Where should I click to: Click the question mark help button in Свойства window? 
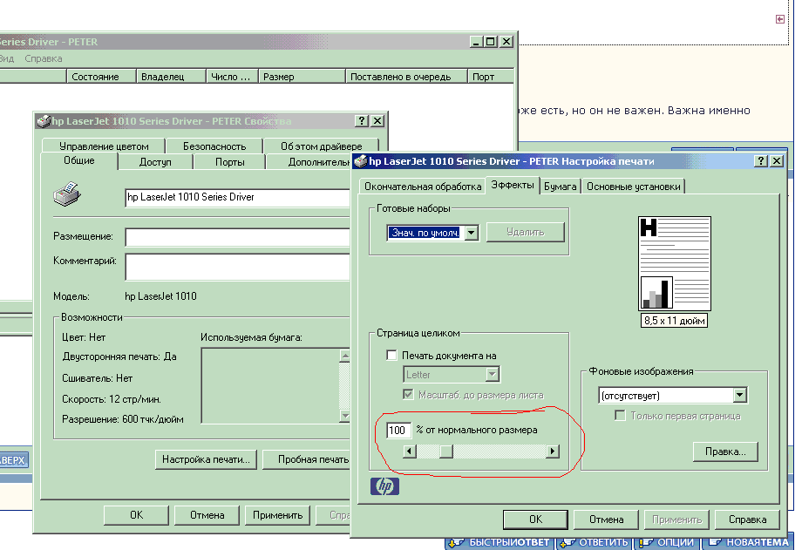pyautogui.click(x=362, y=121)
